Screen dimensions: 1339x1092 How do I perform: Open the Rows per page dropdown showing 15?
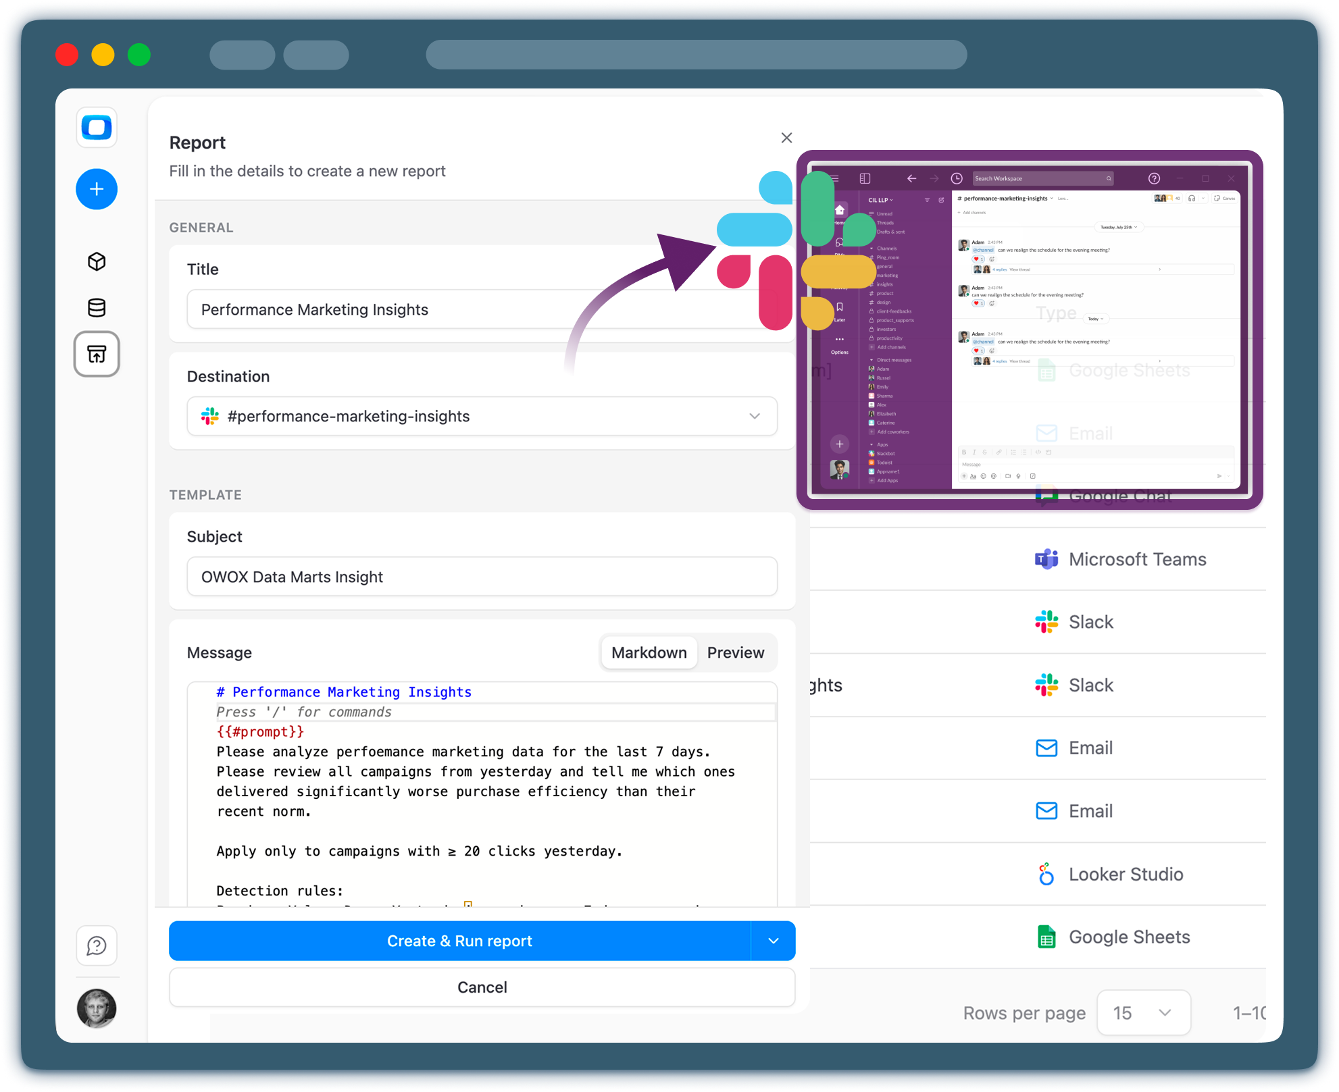point(1144,1012)
